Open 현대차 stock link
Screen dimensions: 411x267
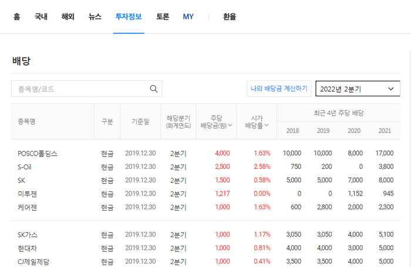coord(27,248)
